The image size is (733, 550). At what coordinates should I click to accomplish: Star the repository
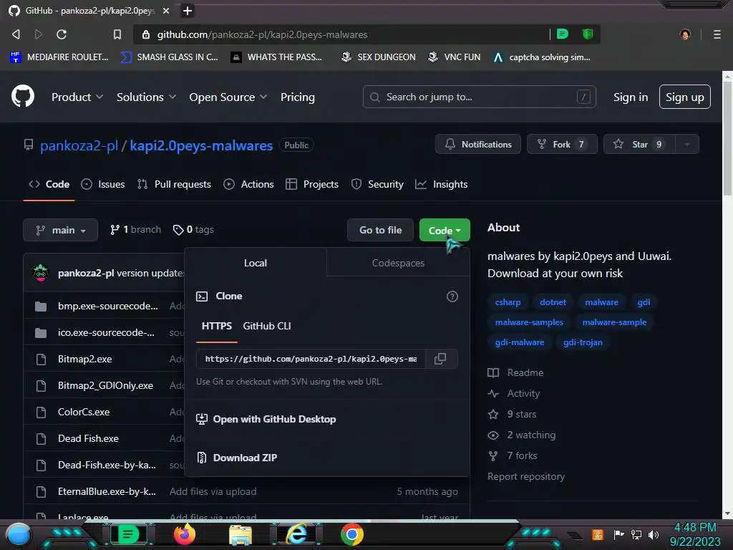tap(639, 144)
